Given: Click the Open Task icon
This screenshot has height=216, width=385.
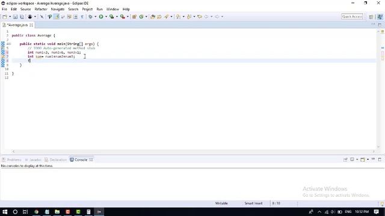Looking at the screenshot, I should 159,17.
